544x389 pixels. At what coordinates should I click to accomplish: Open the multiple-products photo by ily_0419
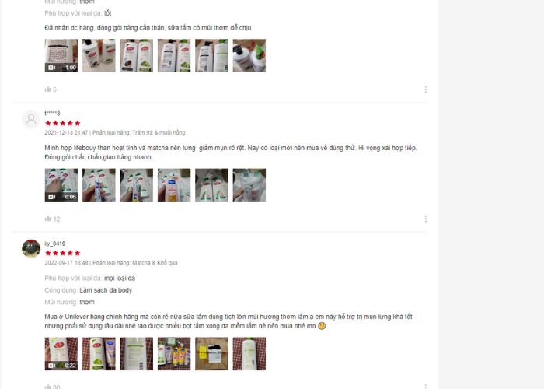click(174, 353)
